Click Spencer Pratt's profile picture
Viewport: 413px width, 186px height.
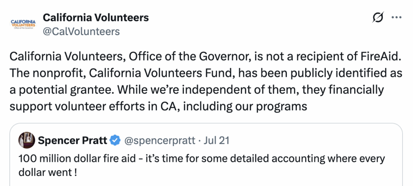pos(26,141)
